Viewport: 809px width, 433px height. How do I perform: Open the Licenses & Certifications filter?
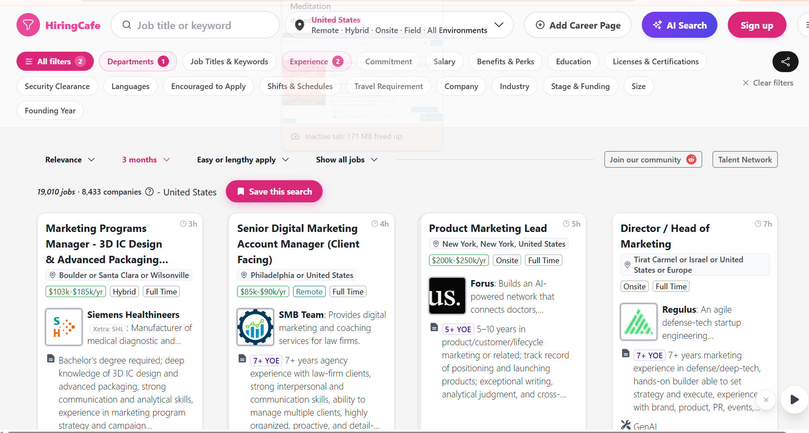656,62
